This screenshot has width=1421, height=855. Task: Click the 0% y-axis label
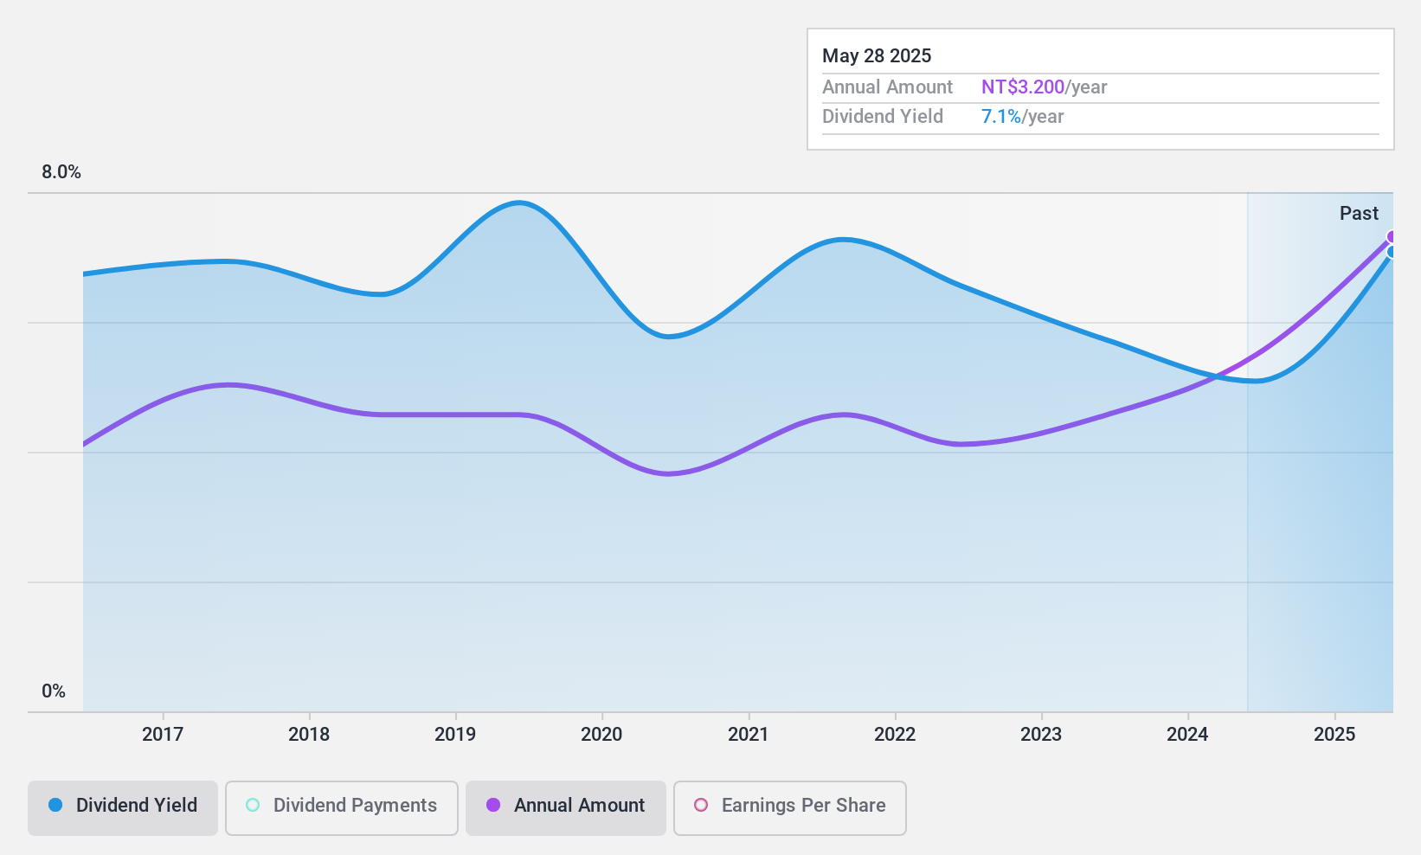(54, 691)
